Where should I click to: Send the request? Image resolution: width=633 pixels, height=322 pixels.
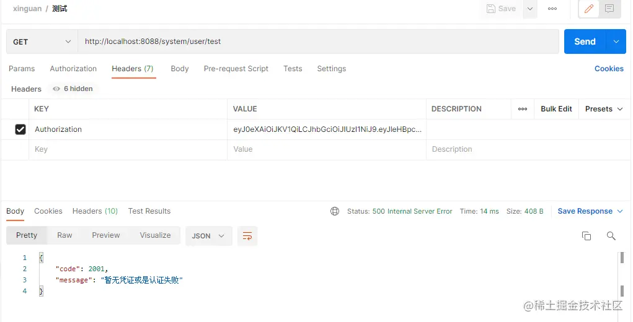tap(585, 41)
